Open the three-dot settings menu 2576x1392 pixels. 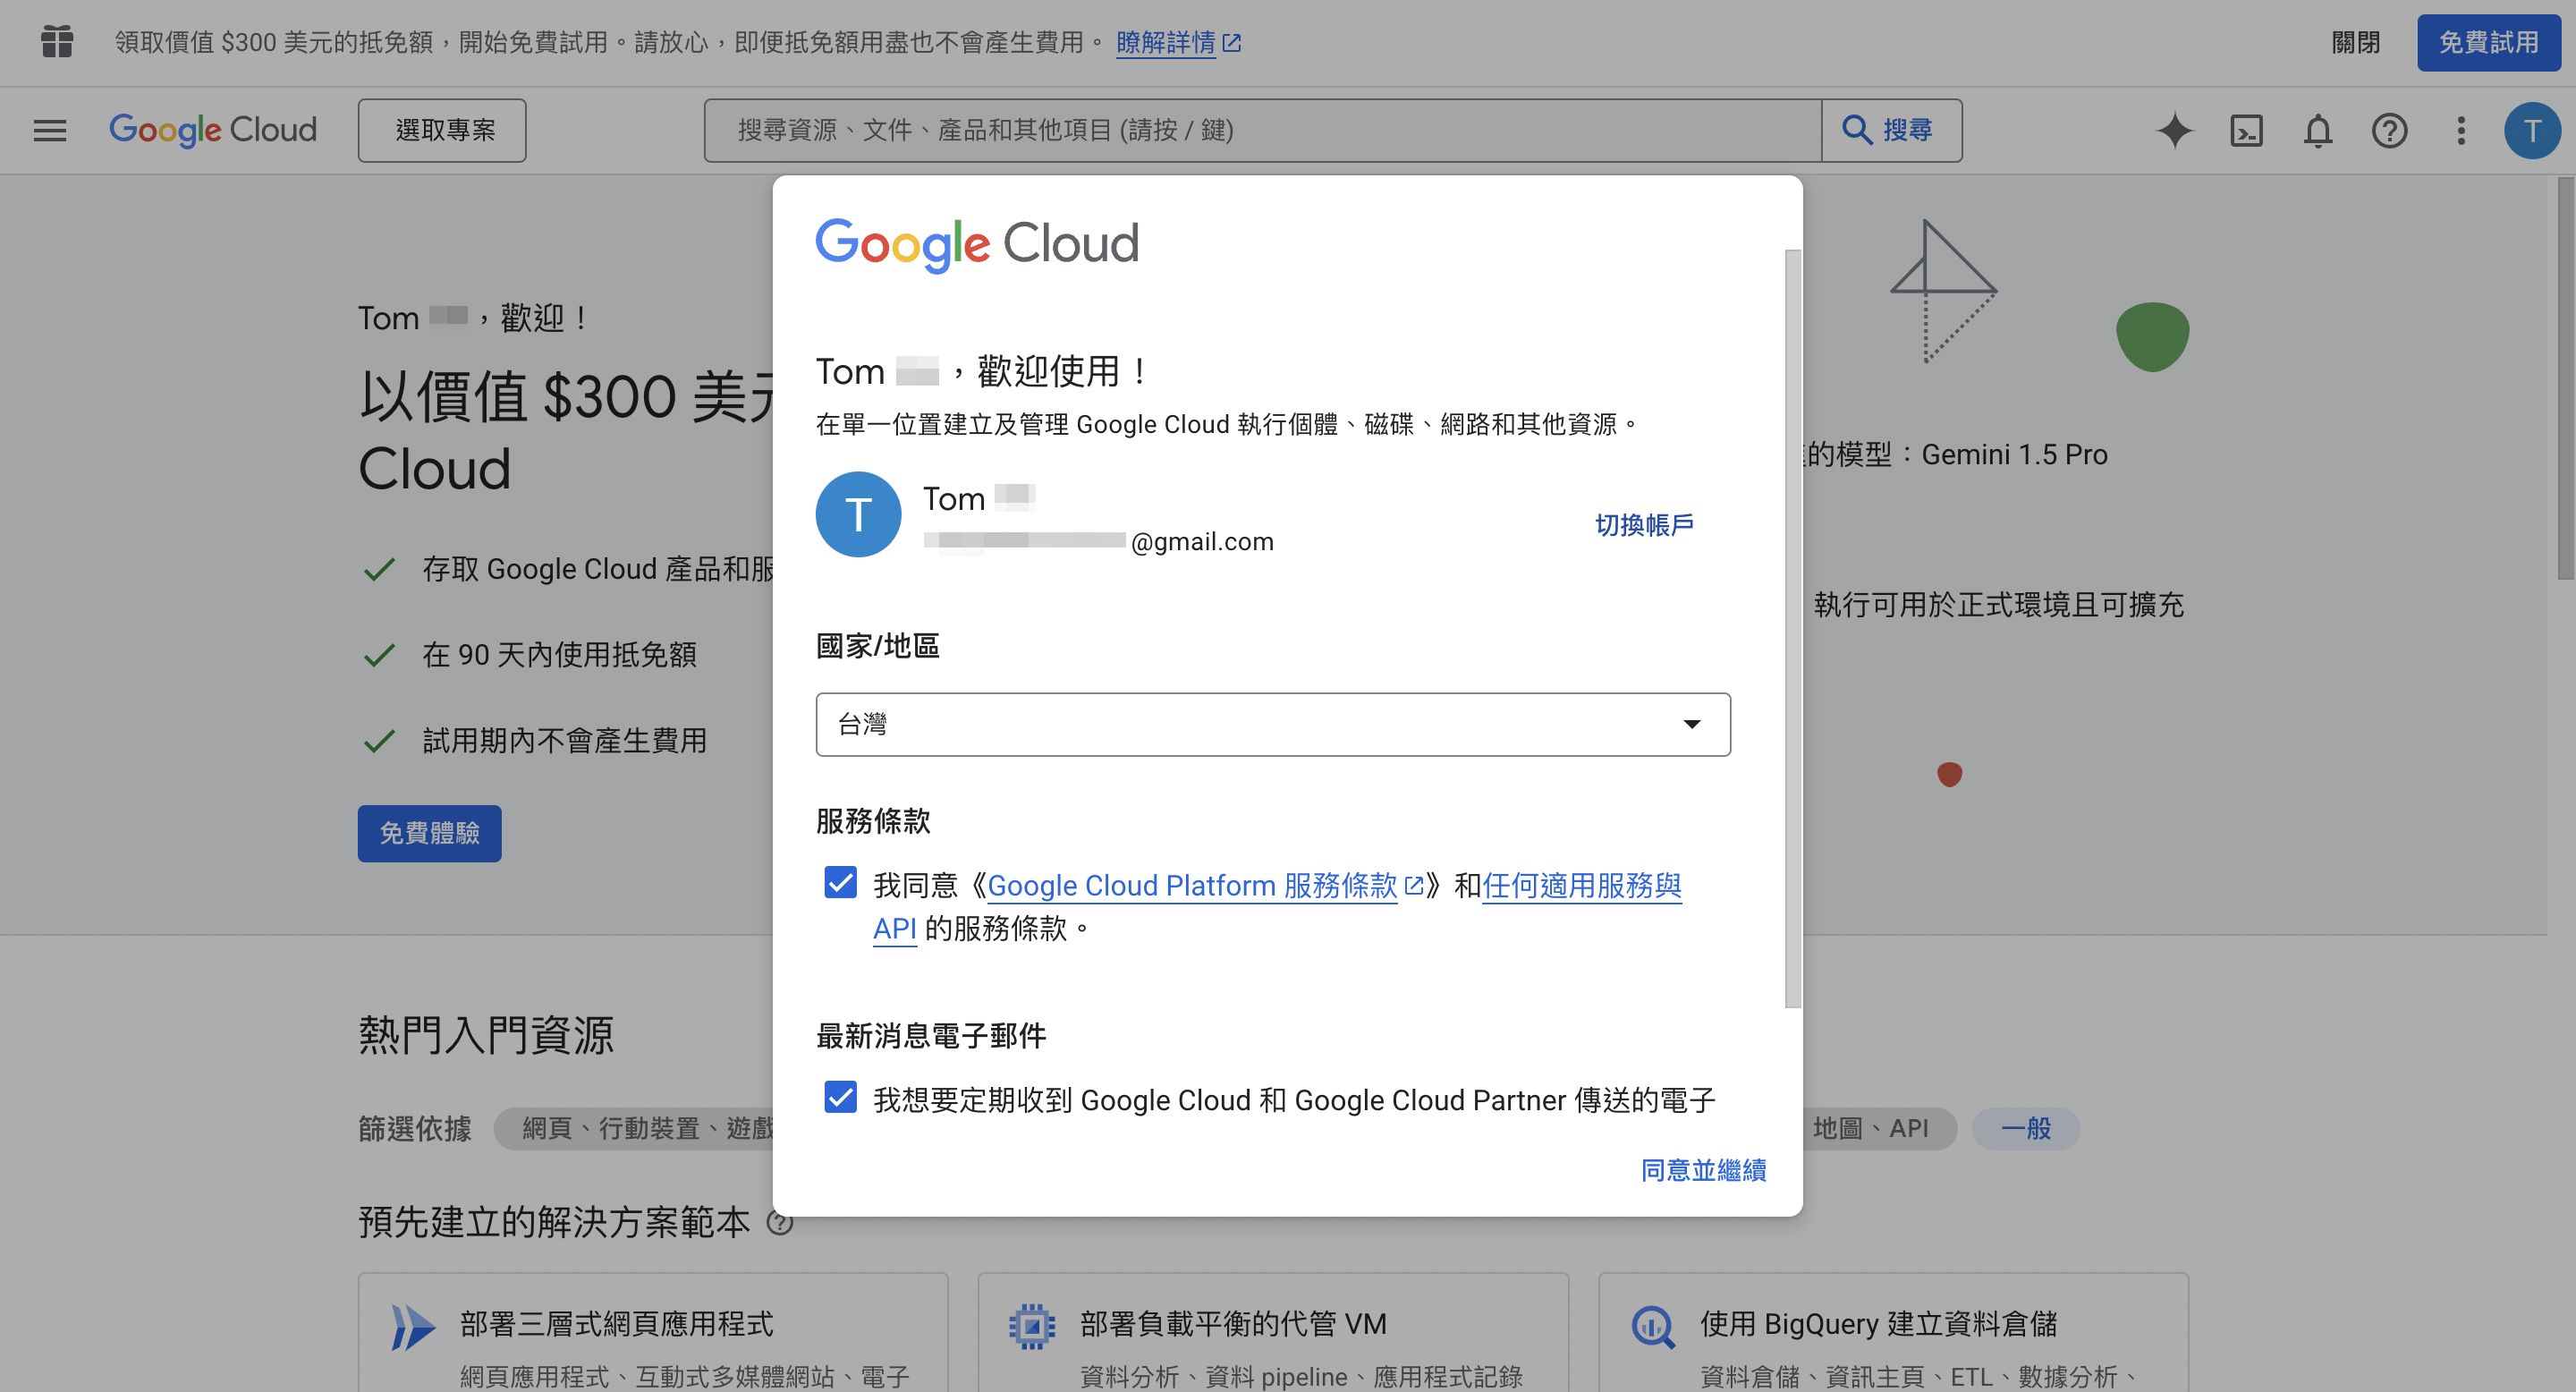point(2462,131)
